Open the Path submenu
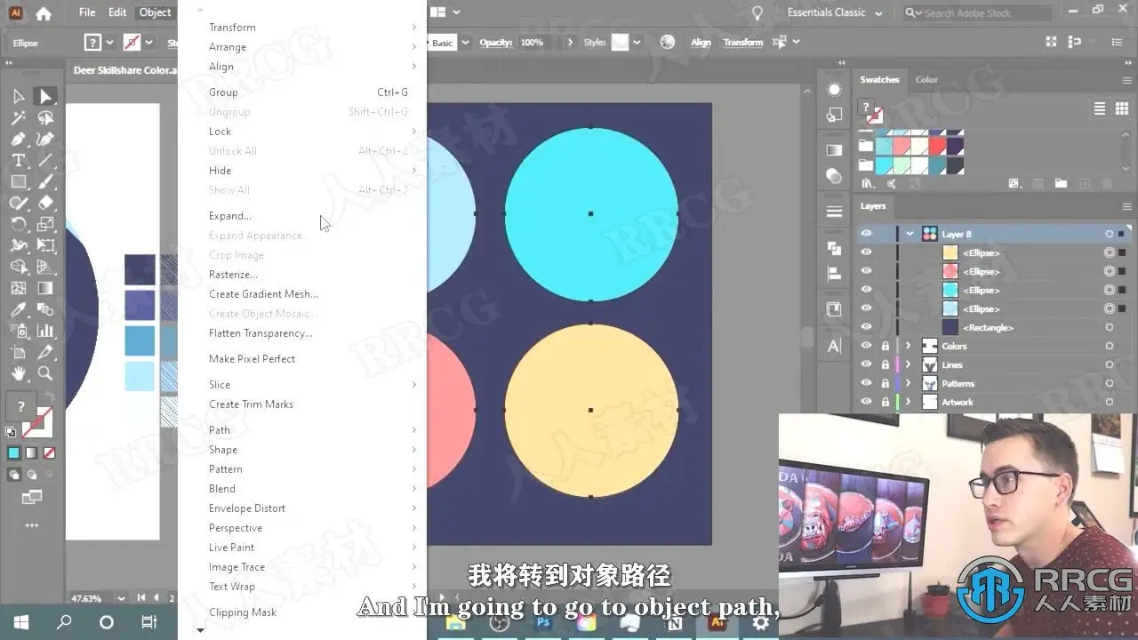 (x=313, y=430)
